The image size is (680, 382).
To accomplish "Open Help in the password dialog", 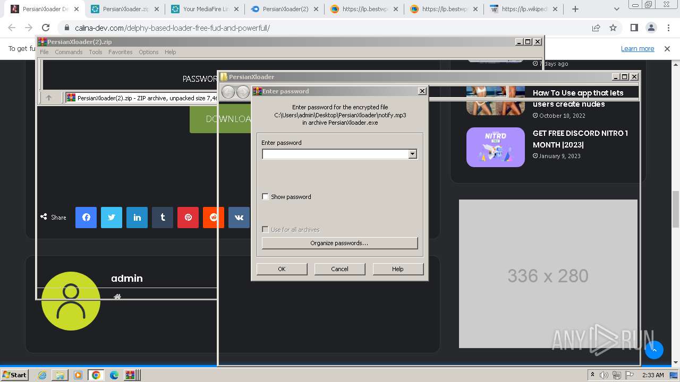I will tap(398, 269).
